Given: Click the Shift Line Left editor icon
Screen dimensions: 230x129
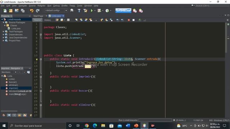Looking at the screenshot, I should tap(118, 20).
